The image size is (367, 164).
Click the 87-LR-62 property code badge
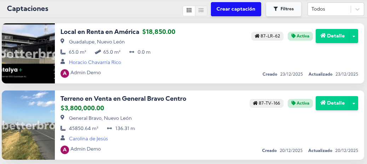coord(267,36)
